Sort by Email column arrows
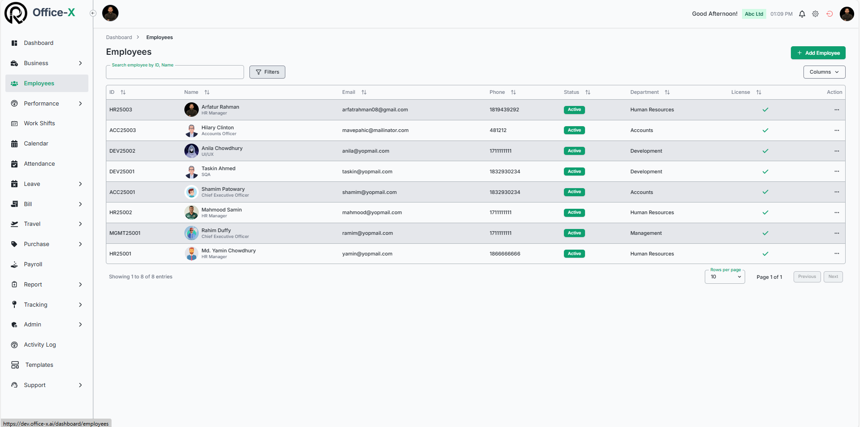The image size is (860, 427). point(364,92)
